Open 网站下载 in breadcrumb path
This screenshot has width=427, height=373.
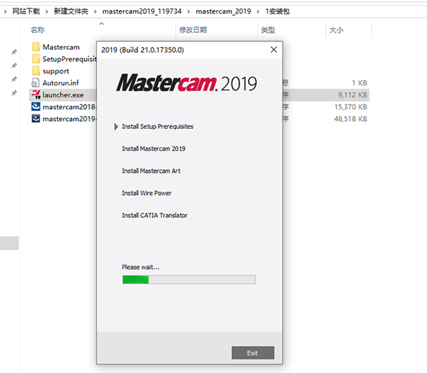pos(26,11)
